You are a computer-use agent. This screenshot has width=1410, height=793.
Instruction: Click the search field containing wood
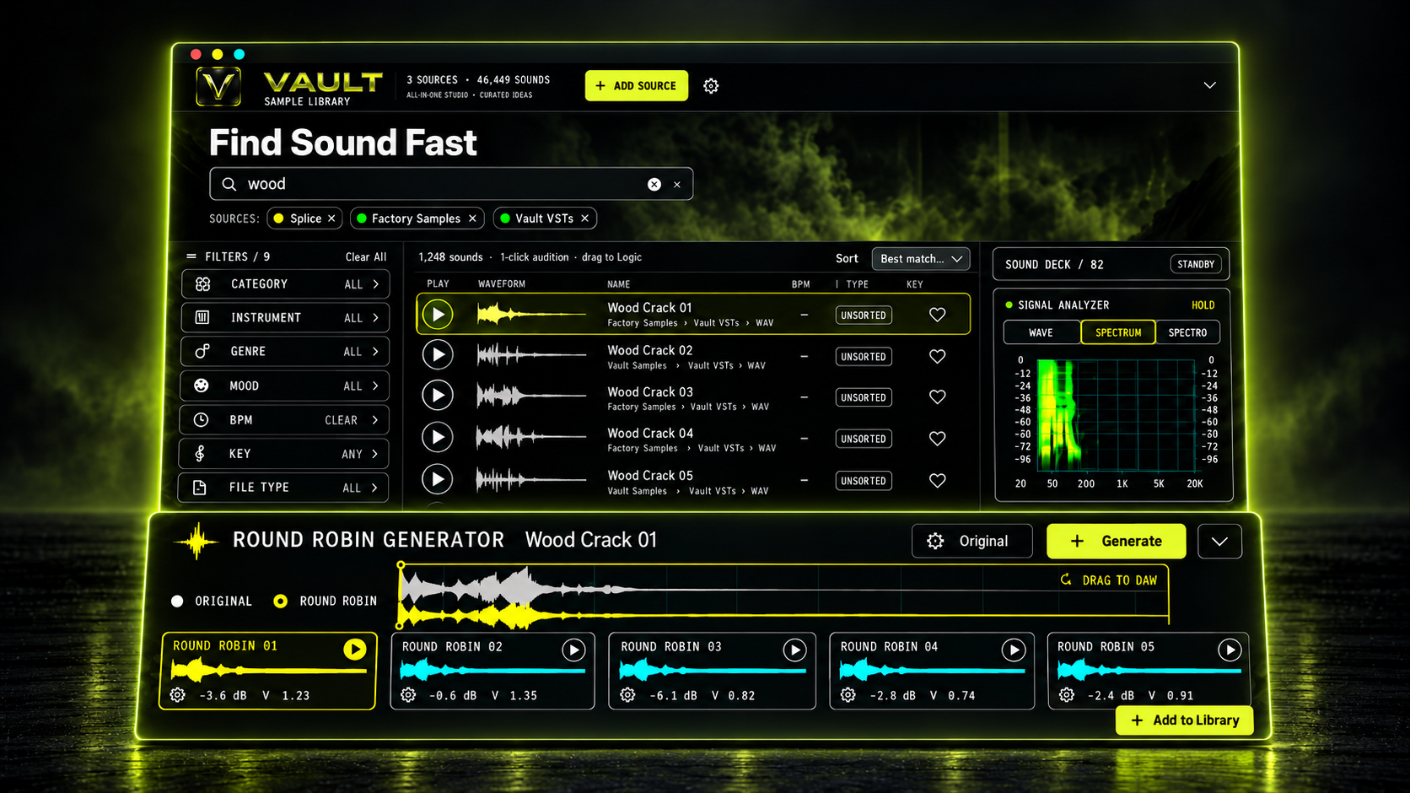tap(451, 184)
